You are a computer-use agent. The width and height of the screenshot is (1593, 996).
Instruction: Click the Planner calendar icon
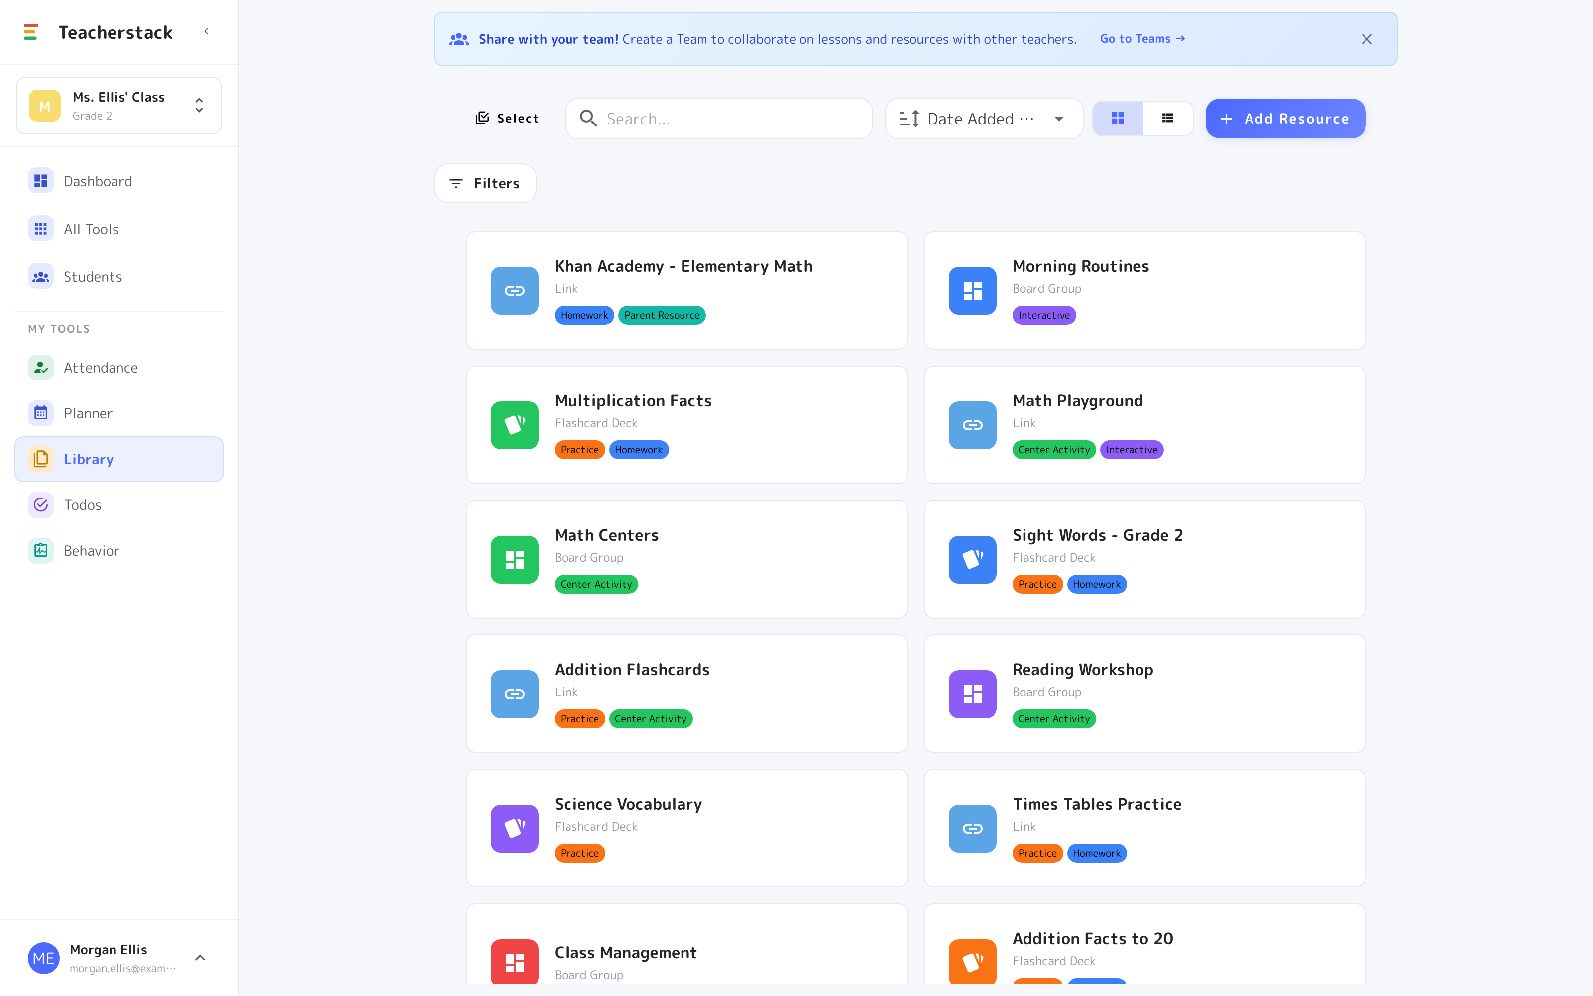tap(41, 413)
